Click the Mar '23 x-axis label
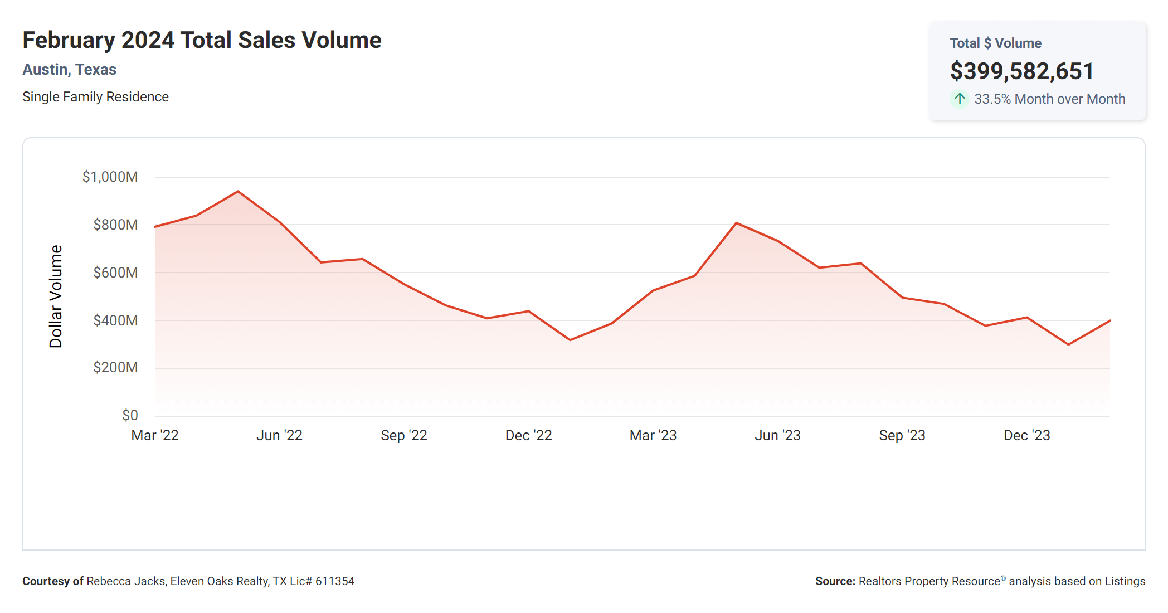The image size is (1168, 613). 653,435
